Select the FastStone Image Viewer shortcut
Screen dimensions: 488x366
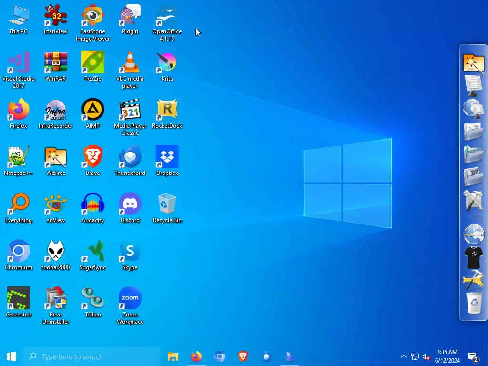click(93, 23)
